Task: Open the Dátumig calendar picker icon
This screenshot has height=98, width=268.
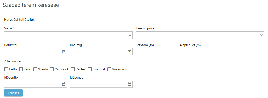Action: [129, 51]
